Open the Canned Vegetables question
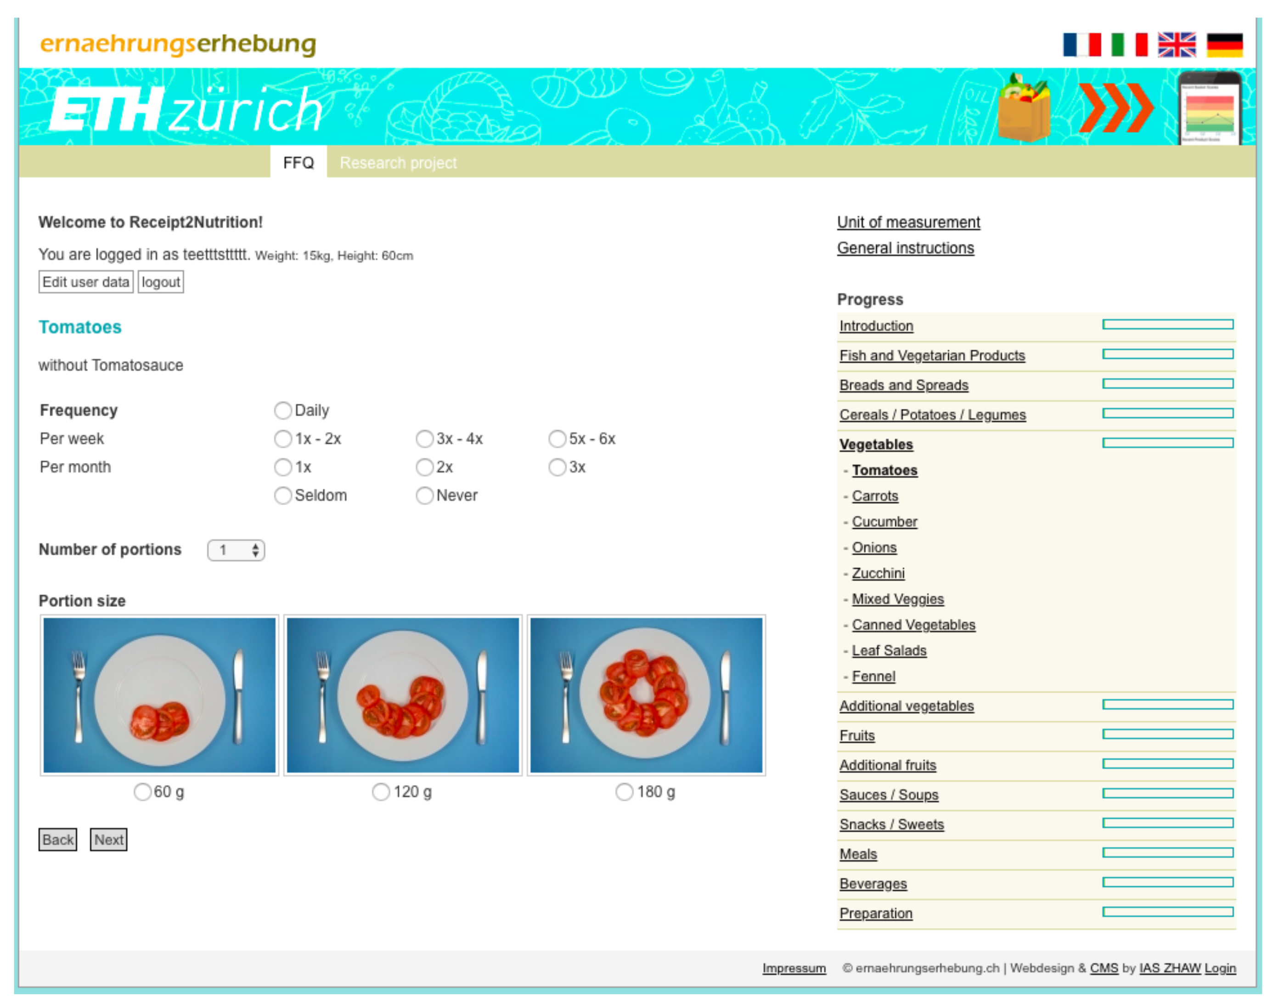Image resolution: width=1284 pixels, height=1005 pixels. [x=913, y=625]
